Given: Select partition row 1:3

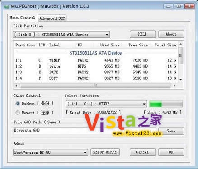Looking at the screenshot, I should [x=96, y=73].
